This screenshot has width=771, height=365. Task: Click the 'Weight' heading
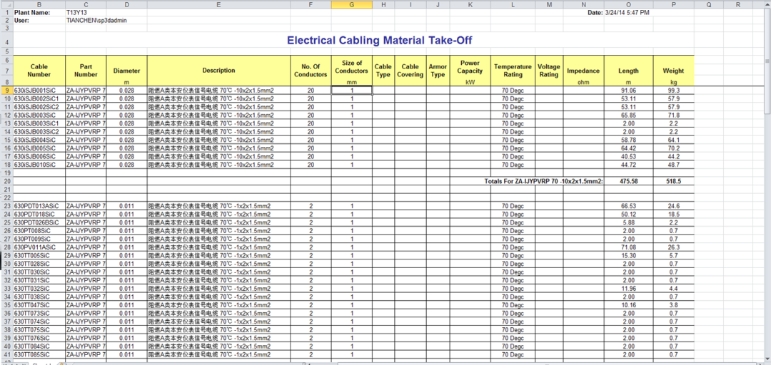point(673,71)
